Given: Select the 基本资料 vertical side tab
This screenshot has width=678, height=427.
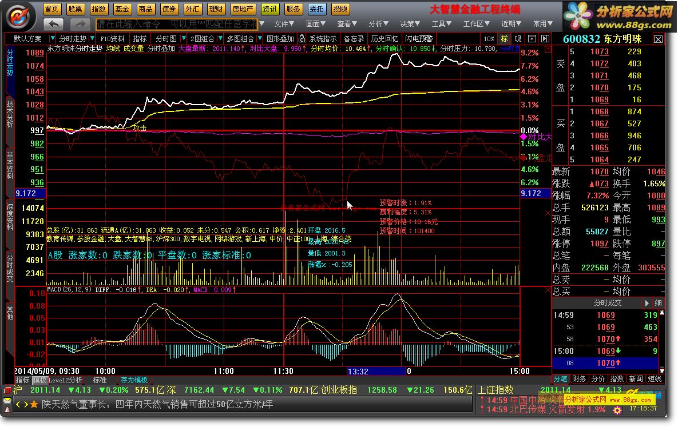Looking at the screenshot, I should click(x=10, y=166).
